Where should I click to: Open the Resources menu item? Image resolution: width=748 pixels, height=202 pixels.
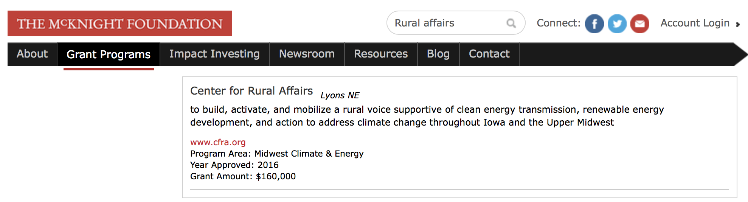tap(381, 54)
